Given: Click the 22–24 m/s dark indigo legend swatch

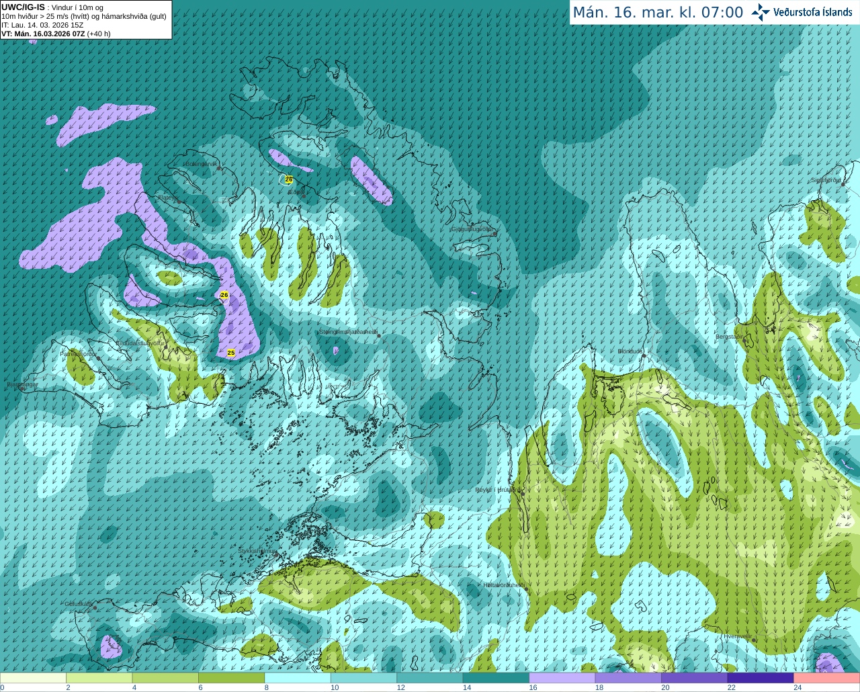Looking at the screenshot, I should (761, 678).
